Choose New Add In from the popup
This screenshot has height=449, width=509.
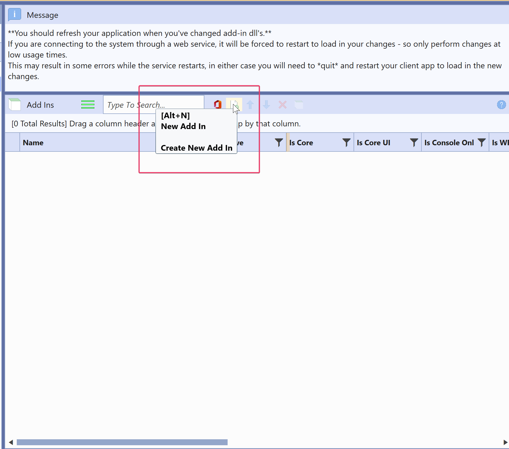coord(183,126)
